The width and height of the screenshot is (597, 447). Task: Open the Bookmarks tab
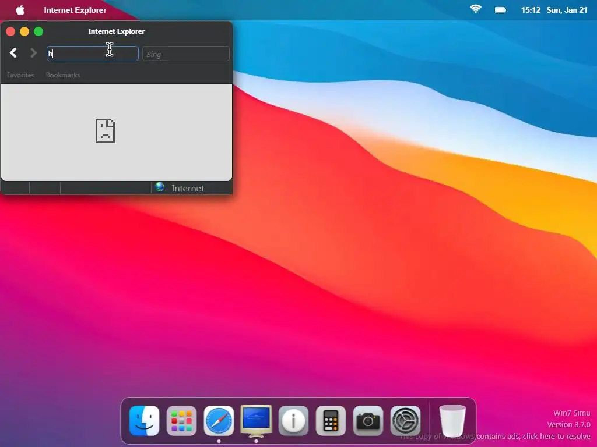[63, 75]
